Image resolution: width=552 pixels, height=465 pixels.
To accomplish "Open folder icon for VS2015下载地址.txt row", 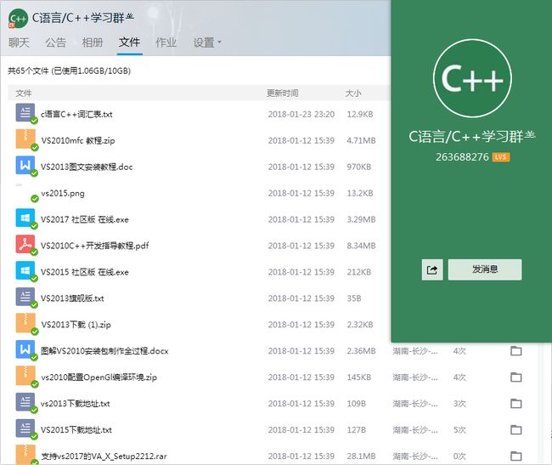I will tap(516, 430).
